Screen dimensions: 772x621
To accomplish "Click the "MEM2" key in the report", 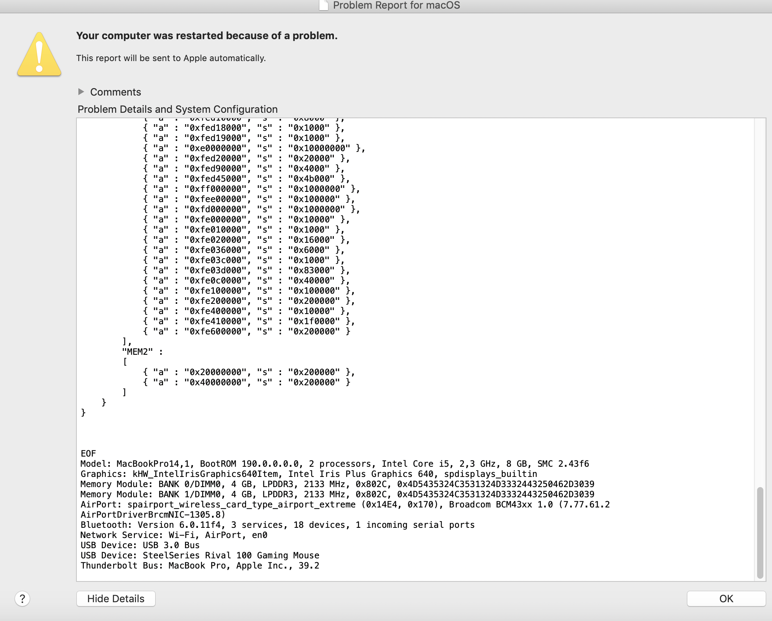I will click(137, 352).
